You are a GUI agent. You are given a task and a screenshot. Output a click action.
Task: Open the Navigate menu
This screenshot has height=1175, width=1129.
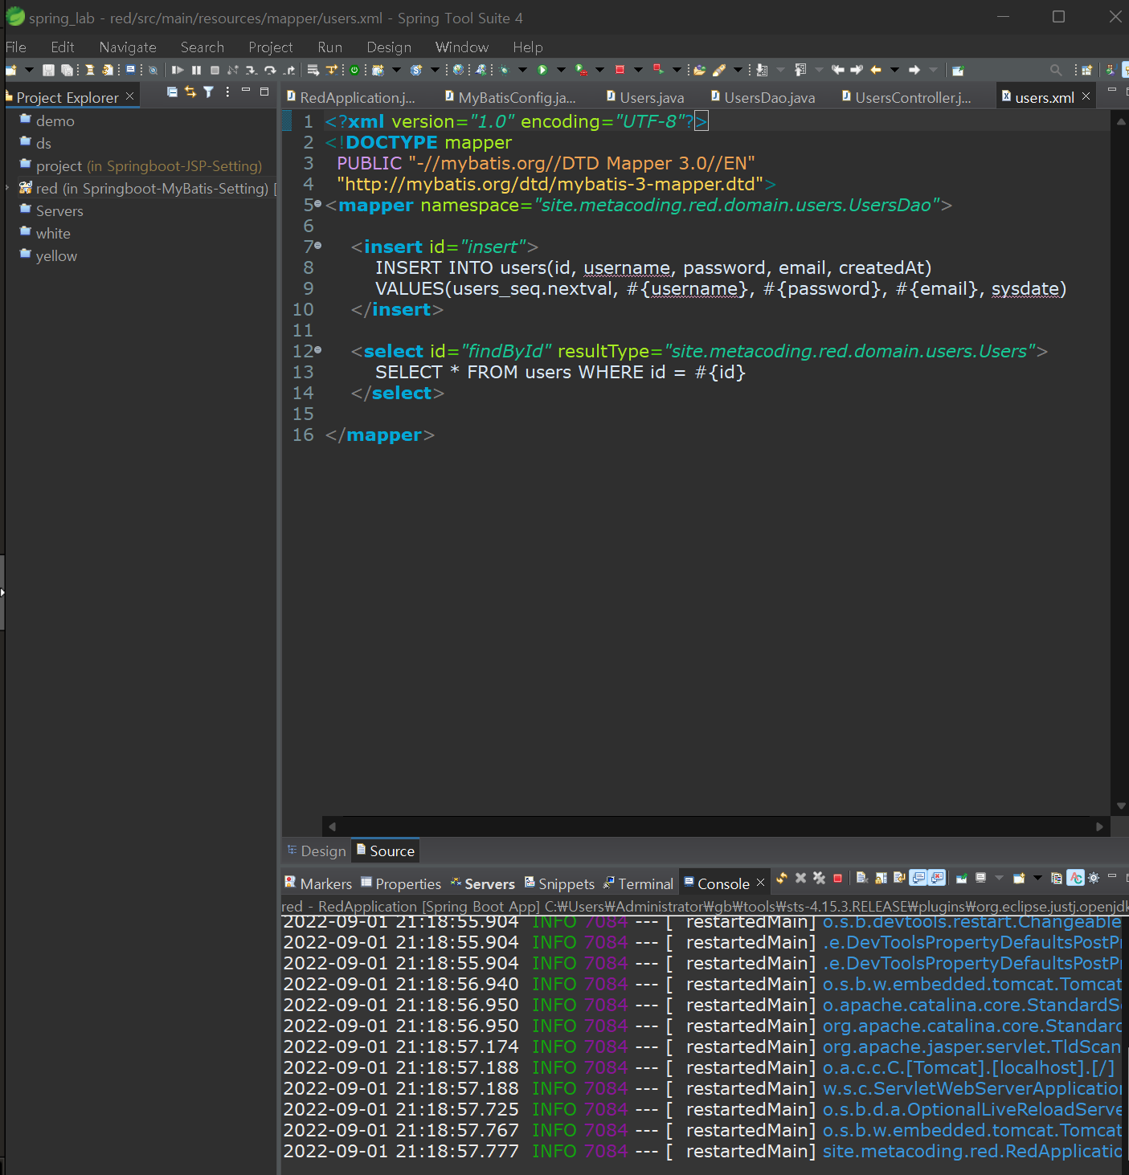coord(127,47)
